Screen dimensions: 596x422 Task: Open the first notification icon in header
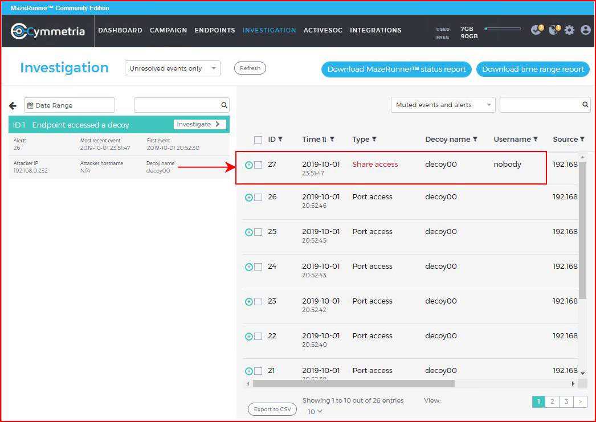(x=537, y=30)
